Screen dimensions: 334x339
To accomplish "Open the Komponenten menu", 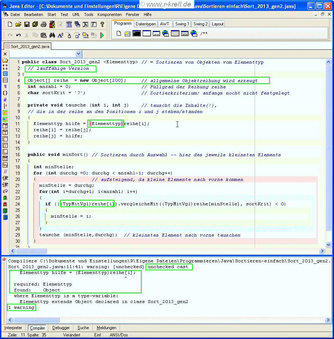I will 110,15.
